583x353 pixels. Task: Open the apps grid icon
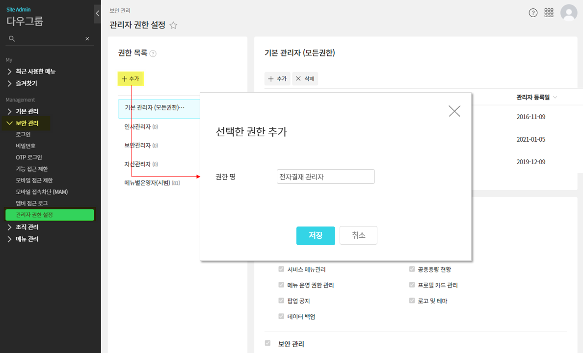pos(549,13)
